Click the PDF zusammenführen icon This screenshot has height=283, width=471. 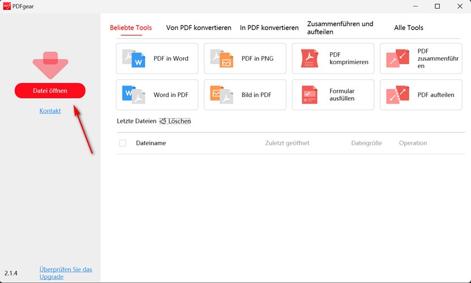398,58
